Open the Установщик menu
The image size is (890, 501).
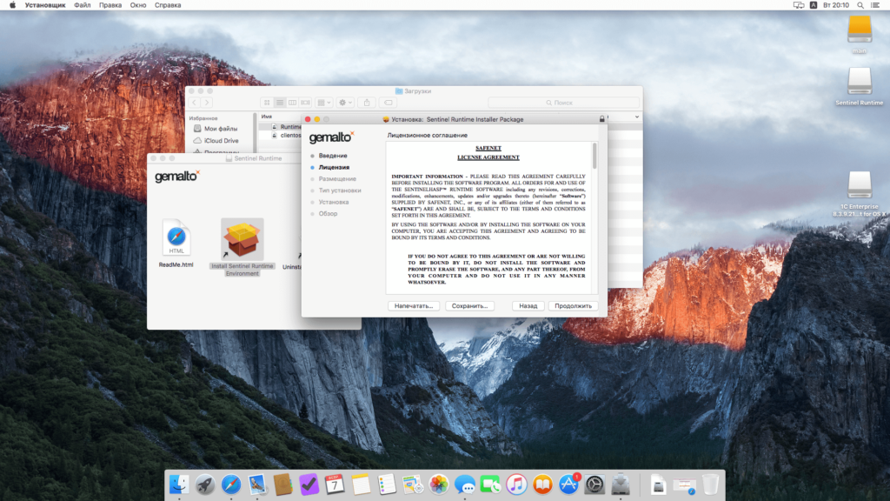coord(45,5)
